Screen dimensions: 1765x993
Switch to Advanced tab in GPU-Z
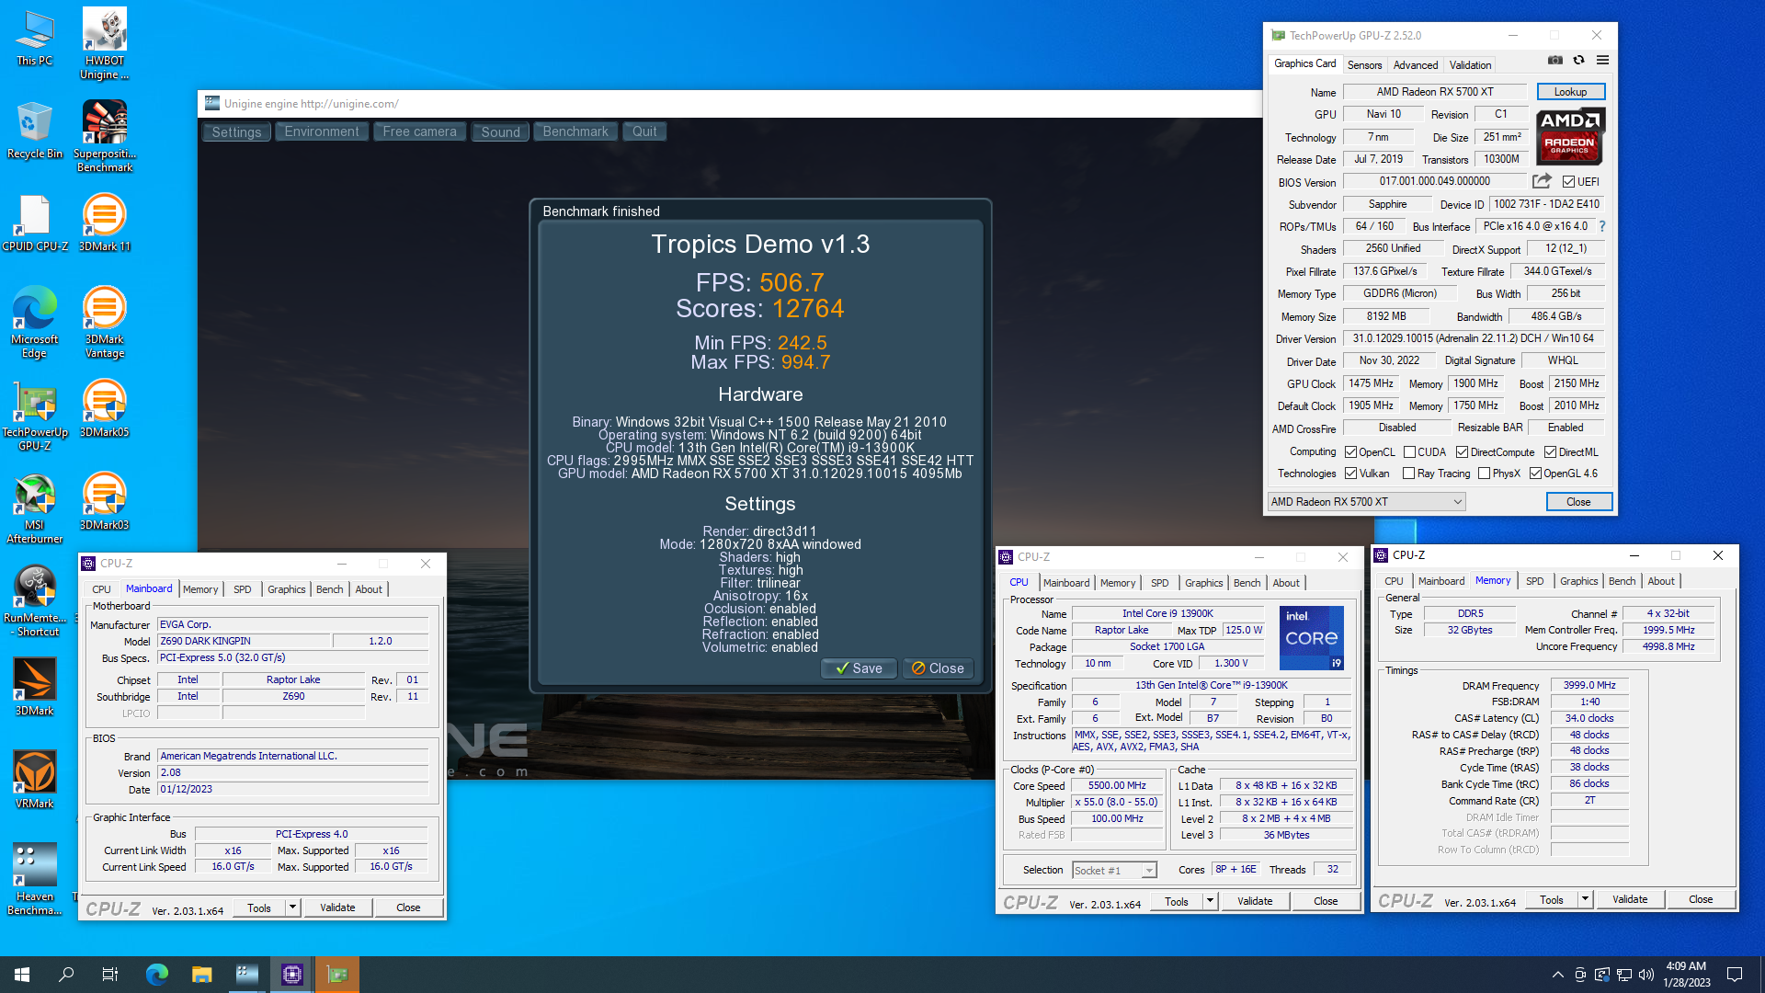click(x=1416, y=64)
